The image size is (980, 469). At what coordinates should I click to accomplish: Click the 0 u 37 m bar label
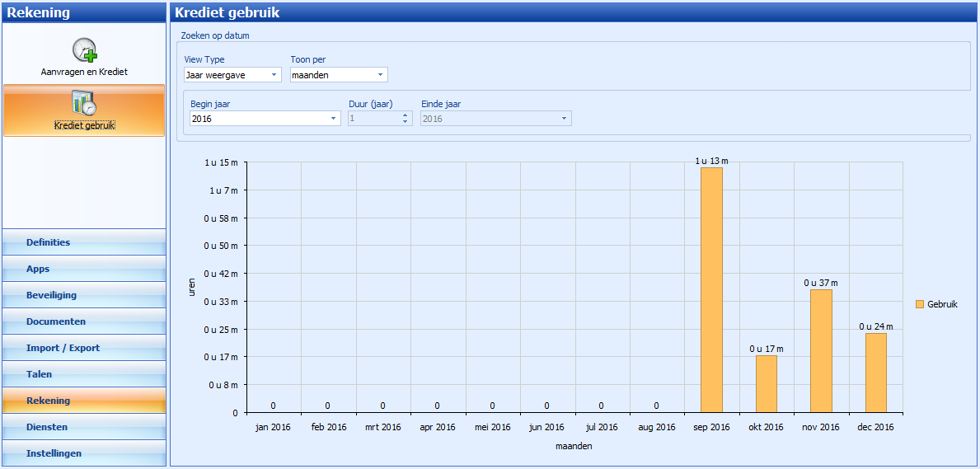pyautogui.click(x=821, y=283)
